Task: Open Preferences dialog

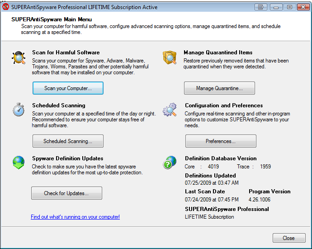Action: [x=221, y=141]
